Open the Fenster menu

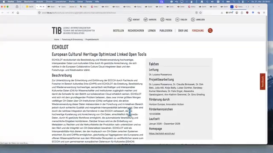point(89,2)
